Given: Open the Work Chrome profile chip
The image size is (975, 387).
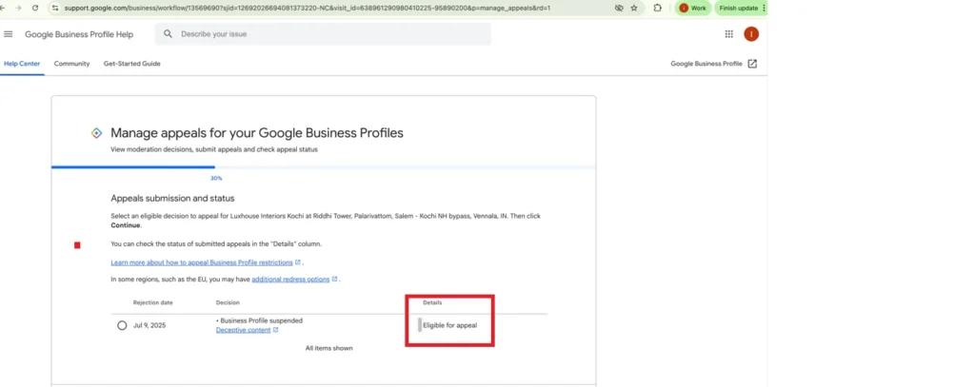Looking at the screenshot, I should (x=692, y=8).
